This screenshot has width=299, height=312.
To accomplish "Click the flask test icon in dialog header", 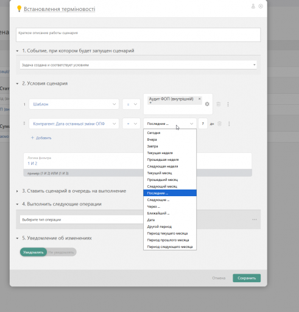I will tap(253, 6).
